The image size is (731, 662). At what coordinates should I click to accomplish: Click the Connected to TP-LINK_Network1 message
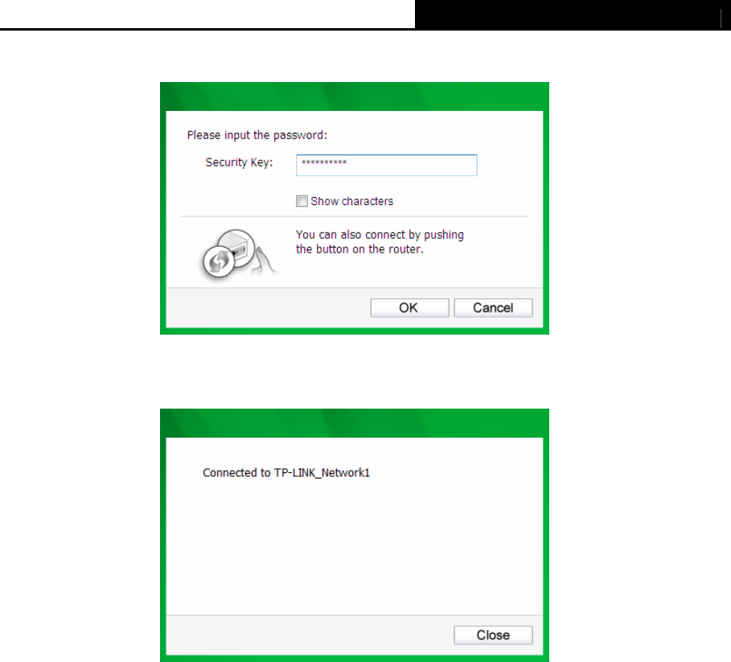tap(286, 473)
